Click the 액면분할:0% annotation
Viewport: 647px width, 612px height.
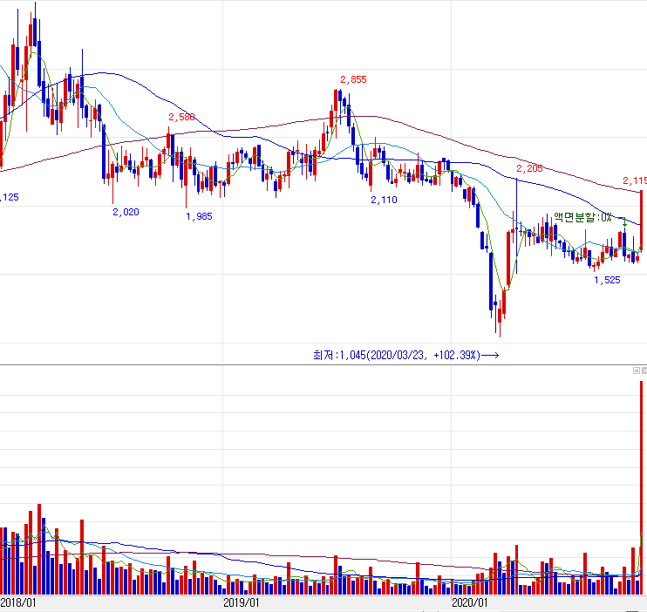pyautogui.click(x=583, y=217)
